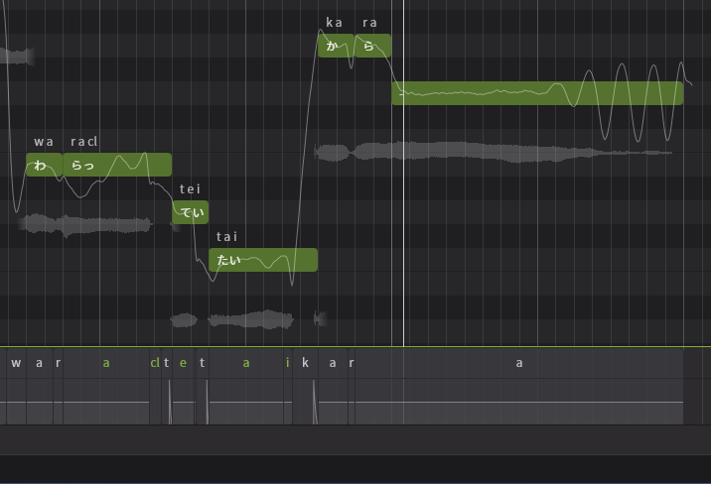Select the final long "a" phoneme cell
Image resolution: width=711 pixels, height=484 pixels.
click(x=519, y=363)
